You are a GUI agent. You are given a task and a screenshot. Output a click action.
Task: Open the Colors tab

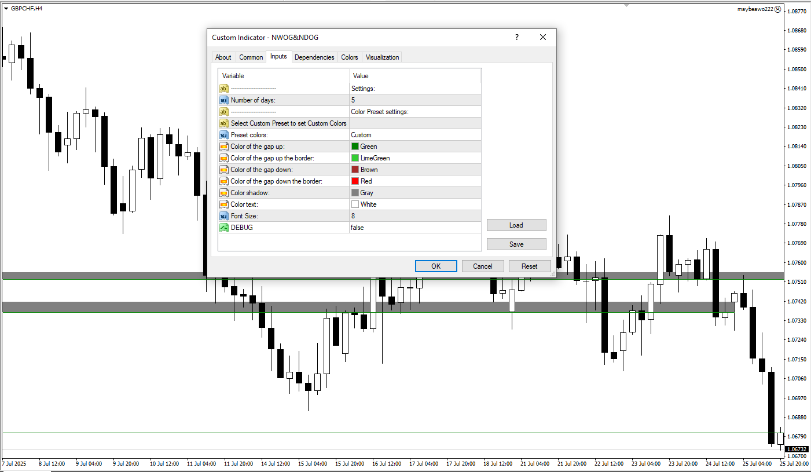(x=350, y=57)
